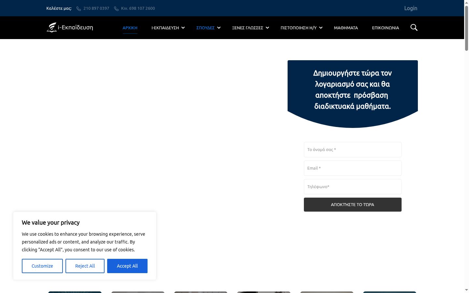Viewport: 469px width, 293px height.
Task: Open the Customize cookie settings
Action: click(x=42, y=266)
